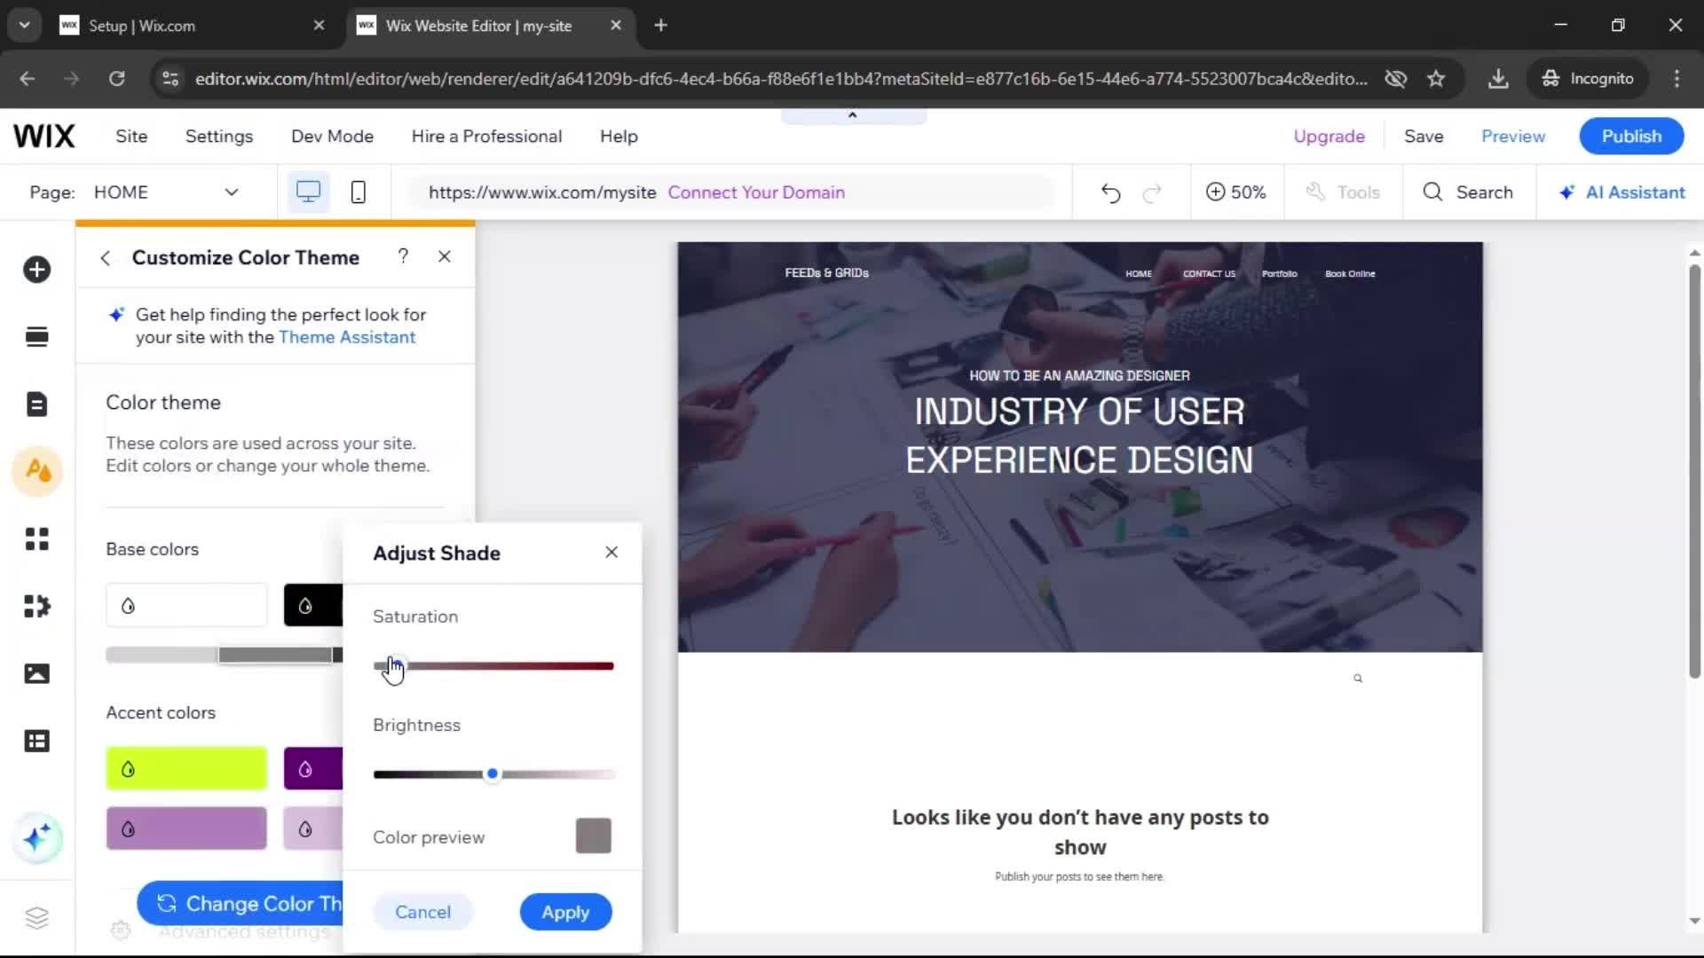Click the search magnifier in site preview
The width and height of the screenshot is (1704, 958).
click(x=1358, y=679)
